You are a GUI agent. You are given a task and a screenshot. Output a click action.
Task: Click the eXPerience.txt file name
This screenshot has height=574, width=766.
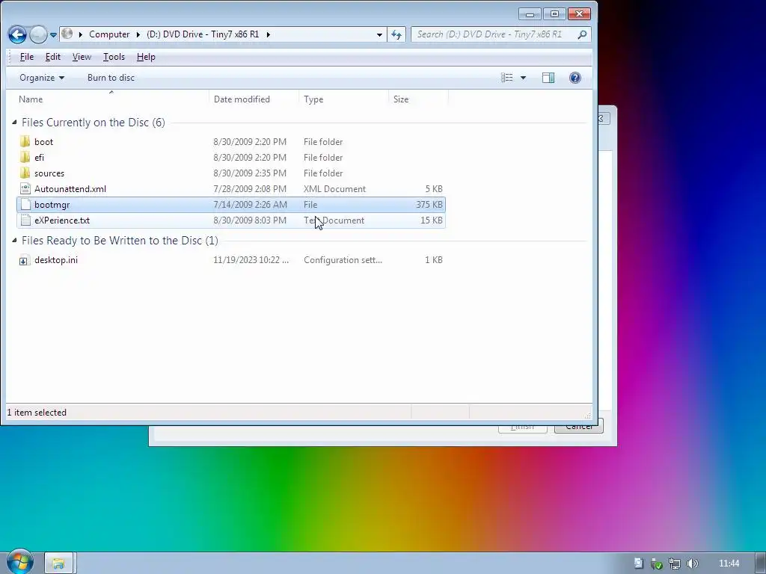[62, 220]
